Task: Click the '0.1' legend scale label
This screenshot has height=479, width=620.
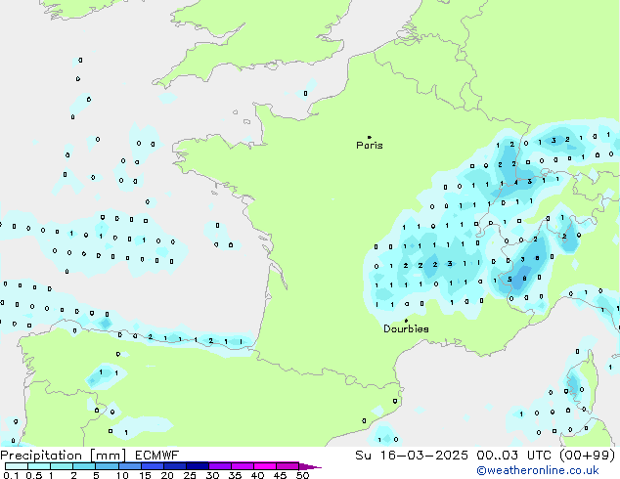Action: (9, 475)
